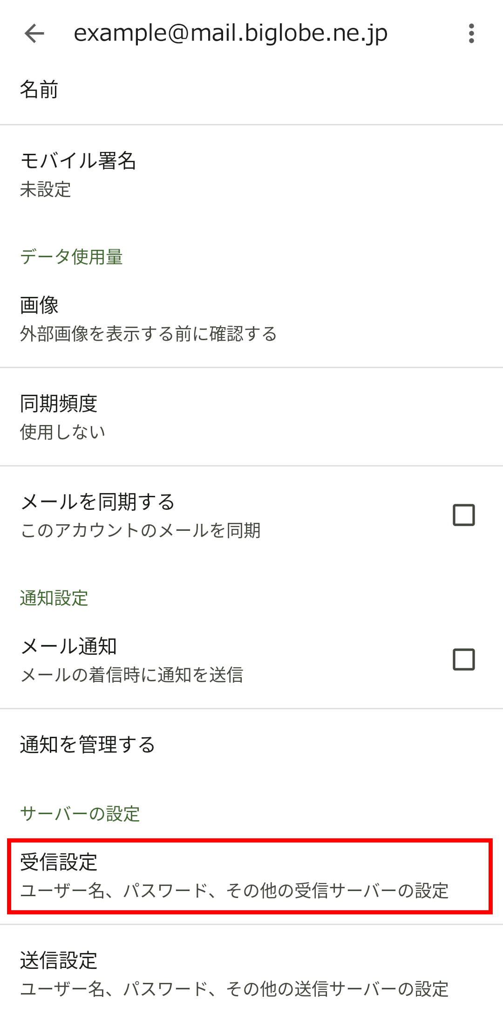The width and height of the screenshot is (503, 1015).
Task: Tap the メールの着信時に通知を送信 description text
Action: [x=132, y=675]
